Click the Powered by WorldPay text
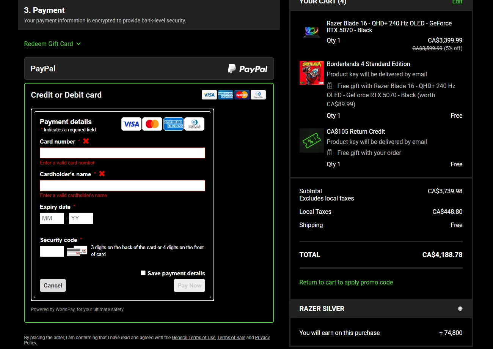This screenshot has width=493, height=349. 77,310
